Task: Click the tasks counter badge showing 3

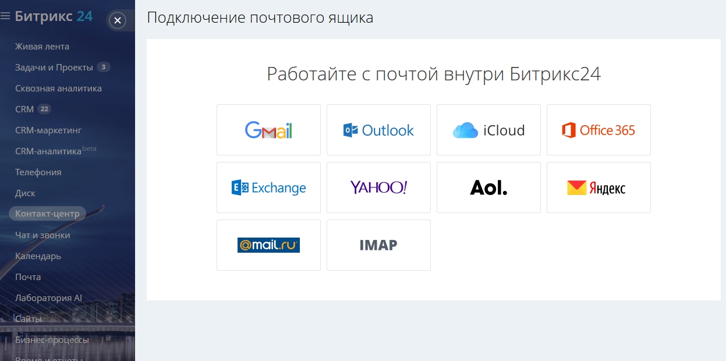Action: click(x=104, y=68)
